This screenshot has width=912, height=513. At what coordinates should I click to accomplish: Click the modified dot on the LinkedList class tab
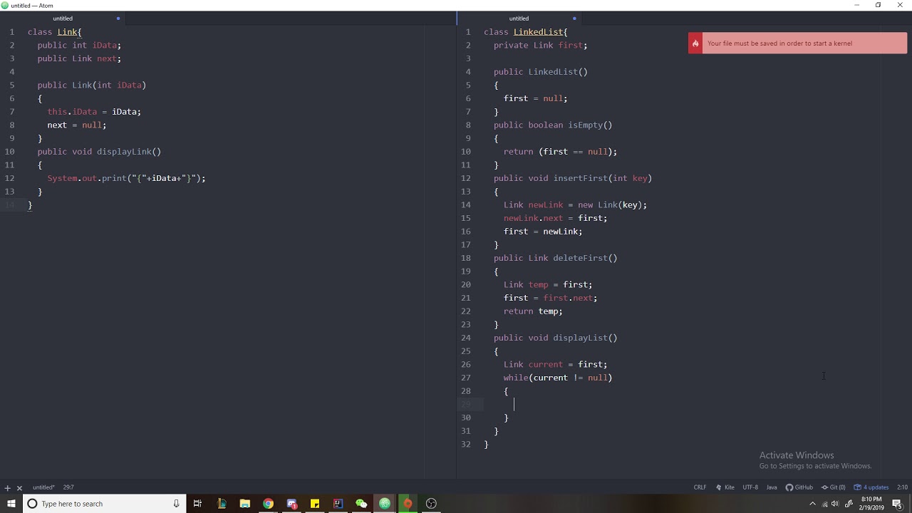[x=574, y=19]
